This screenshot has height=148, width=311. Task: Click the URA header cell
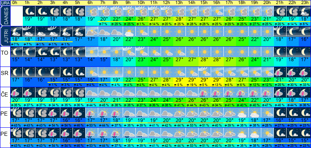point(5,3)
